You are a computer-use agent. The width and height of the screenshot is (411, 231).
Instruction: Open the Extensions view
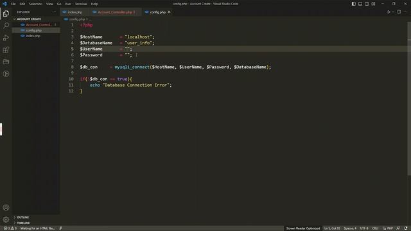click(6, 50)
